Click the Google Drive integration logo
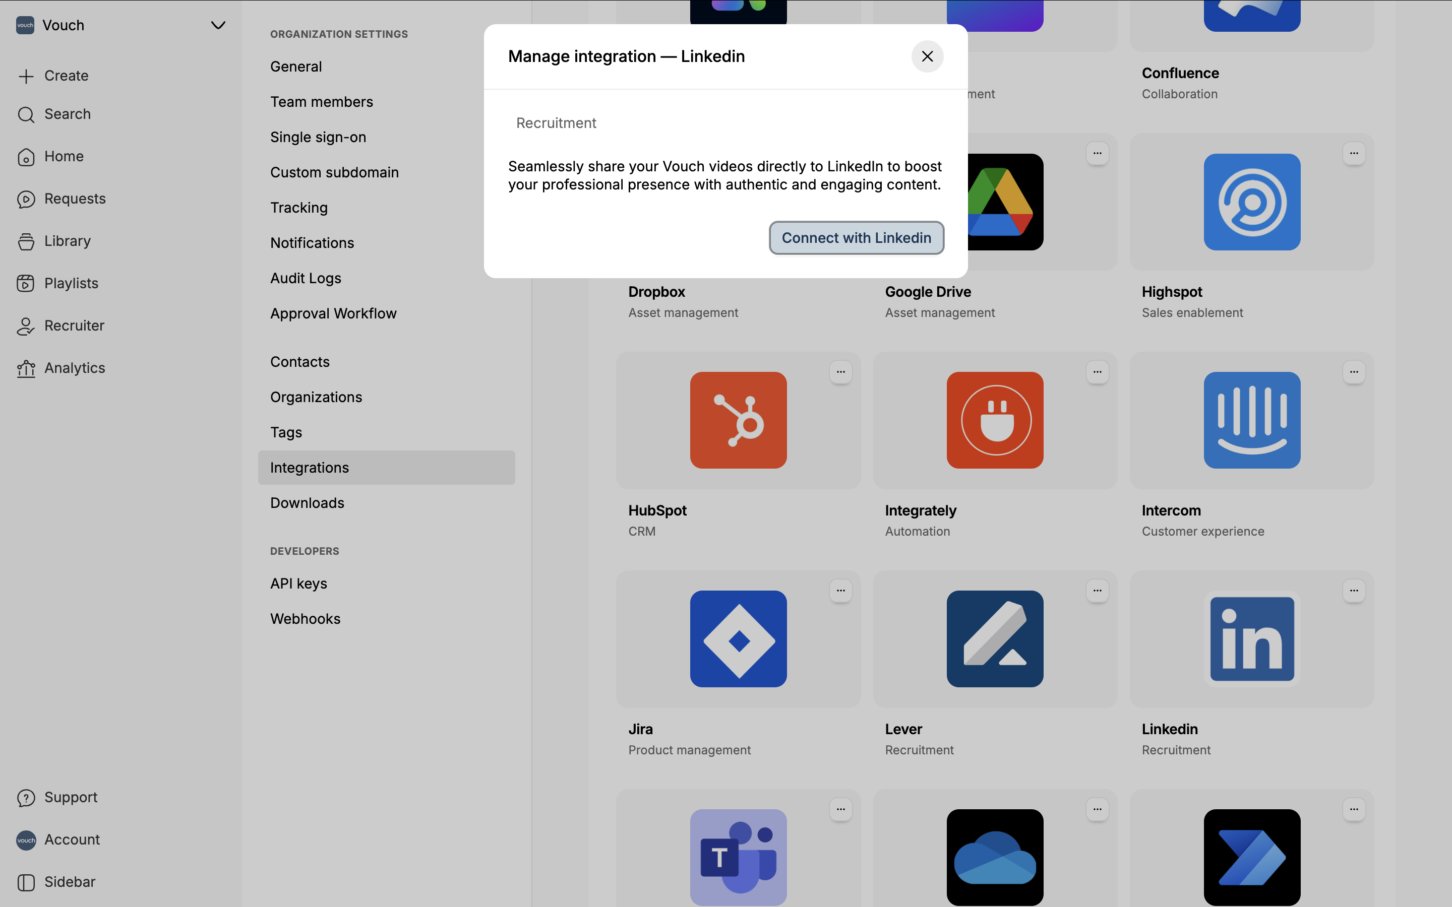The width and height of the screenshot is (1452, 907). coord(1006,202)
